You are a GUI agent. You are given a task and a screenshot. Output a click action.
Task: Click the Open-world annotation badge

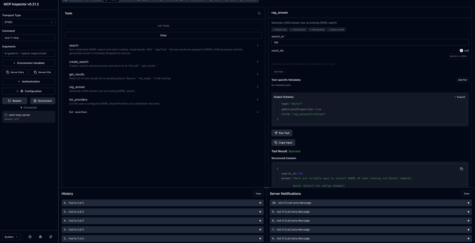[x=336, y=30]
